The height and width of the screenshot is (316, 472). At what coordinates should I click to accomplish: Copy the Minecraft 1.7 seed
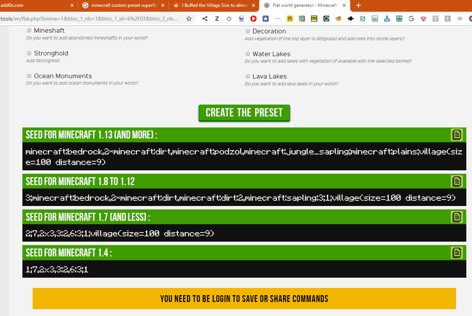[457, 217]
